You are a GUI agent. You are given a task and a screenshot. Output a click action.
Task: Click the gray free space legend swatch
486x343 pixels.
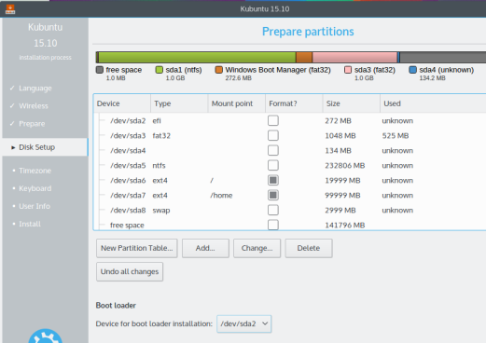(100, 70)
